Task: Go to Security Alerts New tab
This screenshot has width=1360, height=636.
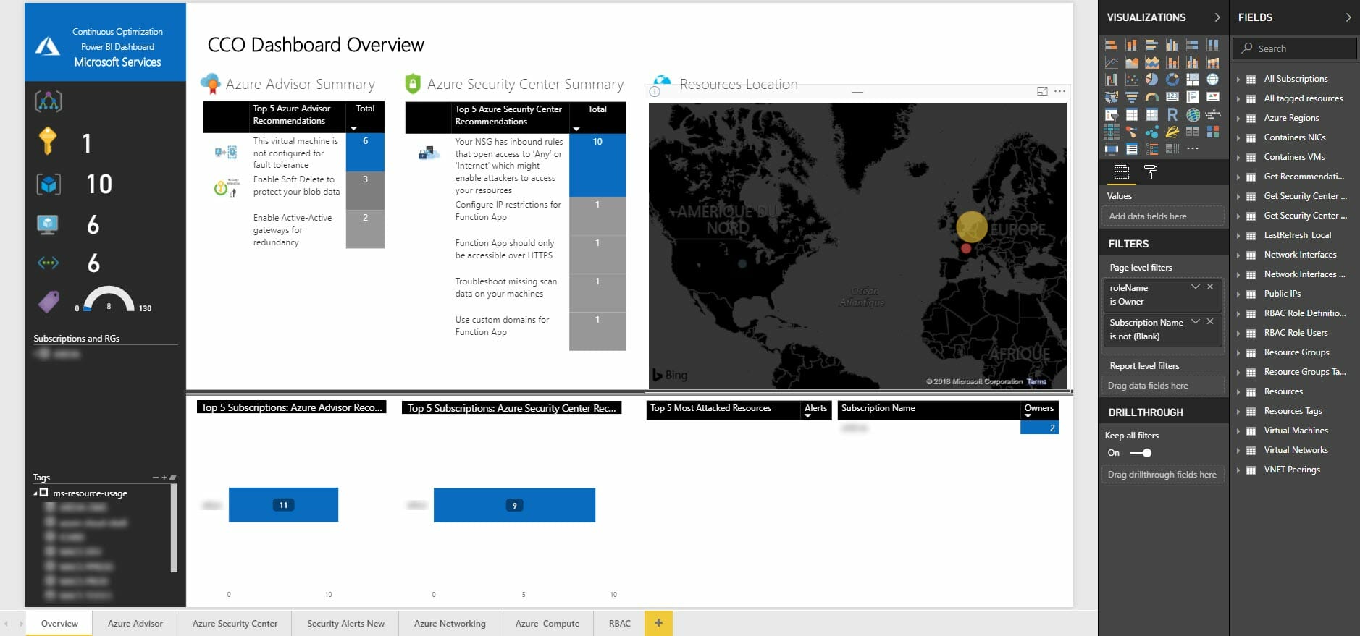Action: coord(345,623)
